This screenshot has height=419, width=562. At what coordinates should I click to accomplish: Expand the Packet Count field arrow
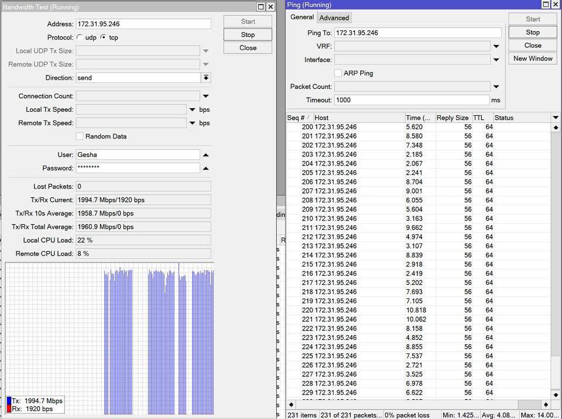[496, 87]
